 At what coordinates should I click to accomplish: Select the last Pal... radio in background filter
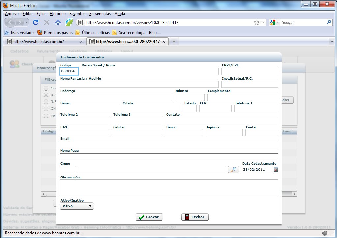[x=46, y=116]
